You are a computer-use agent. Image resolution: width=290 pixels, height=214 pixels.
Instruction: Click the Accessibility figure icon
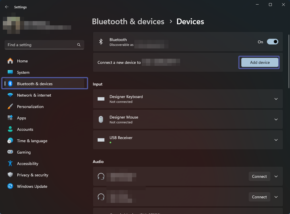10,164
